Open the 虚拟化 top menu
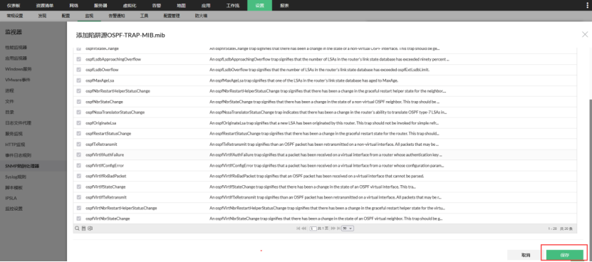592x262 pixels. pyautogui.click(x=130, y=5)
